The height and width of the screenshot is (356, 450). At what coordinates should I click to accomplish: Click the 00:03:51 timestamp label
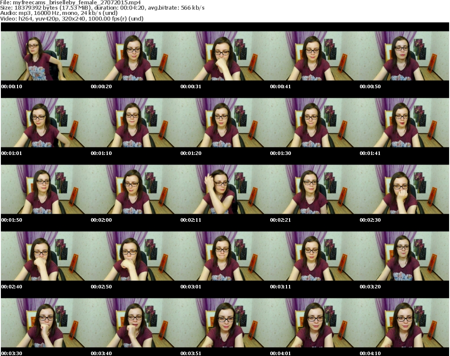point(191,353)
